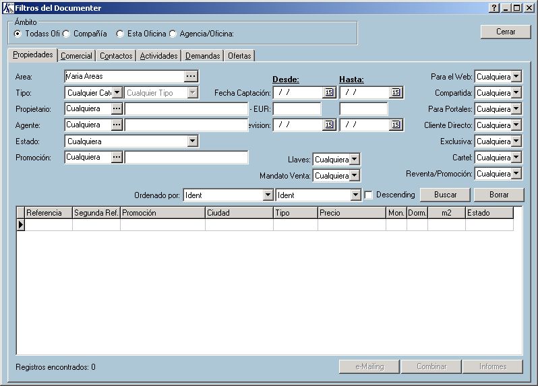The width and height of the screenshot is (538, 386).
Task: Select Compañía scope radio button
Action: click(x=66, y=34)
